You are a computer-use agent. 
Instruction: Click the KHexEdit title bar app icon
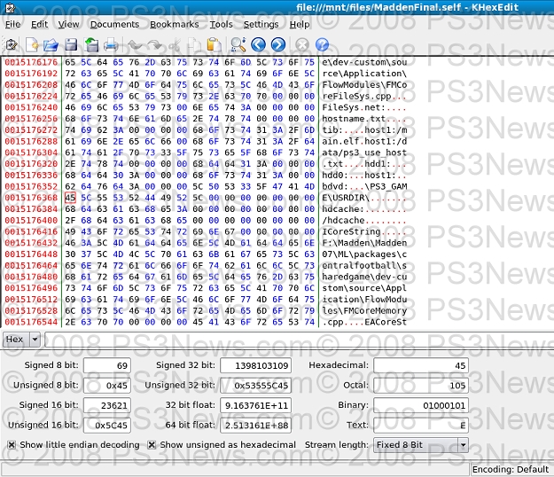click(11, 7)
